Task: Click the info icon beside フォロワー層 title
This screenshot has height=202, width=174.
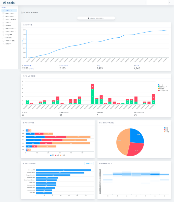Action: [x=23, y=122]
